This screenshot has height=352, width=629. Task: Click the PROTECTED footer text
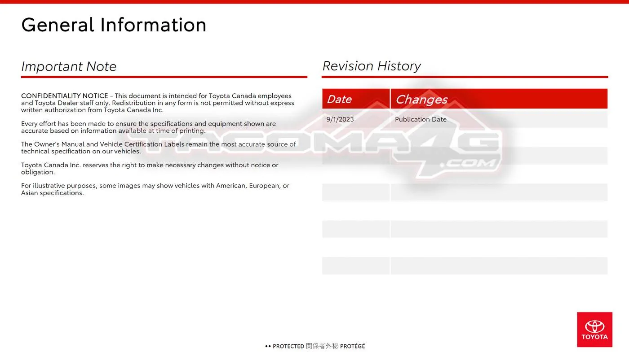tap(288, 346)
